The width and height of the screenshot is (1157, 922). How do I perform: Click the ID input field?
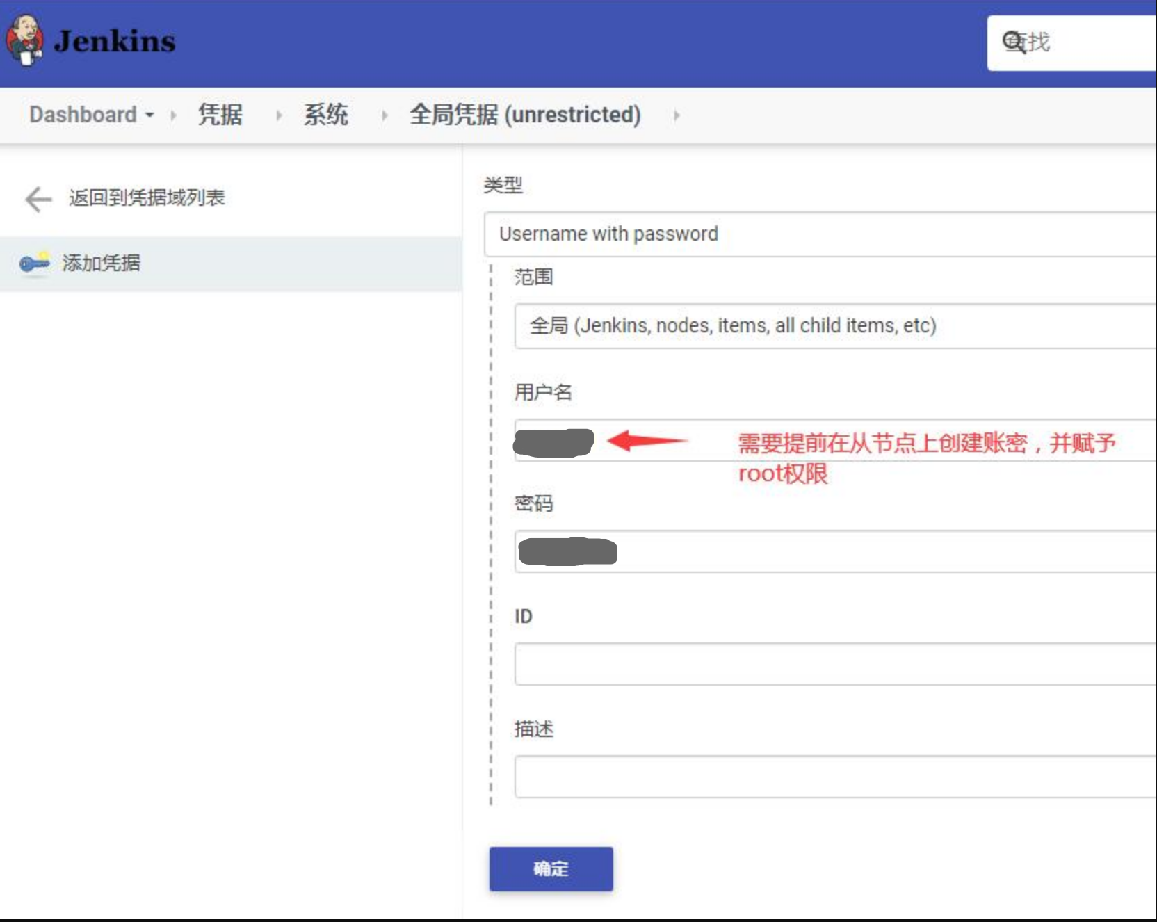(836, 664)
